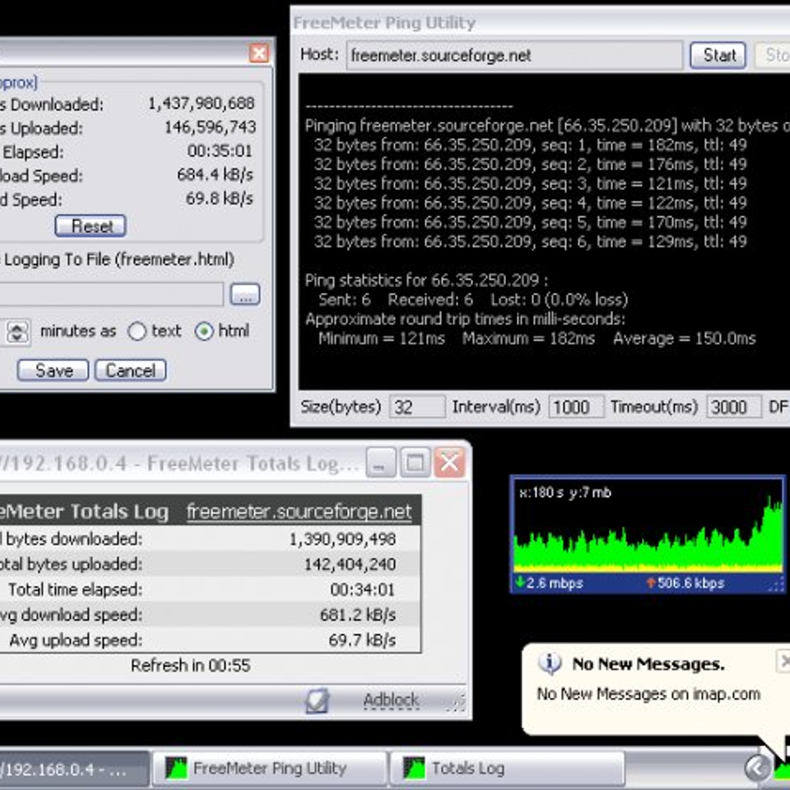This screenshot has width=790, height=790.
Task: Select the text logging radio button
Action: (137, 332)
